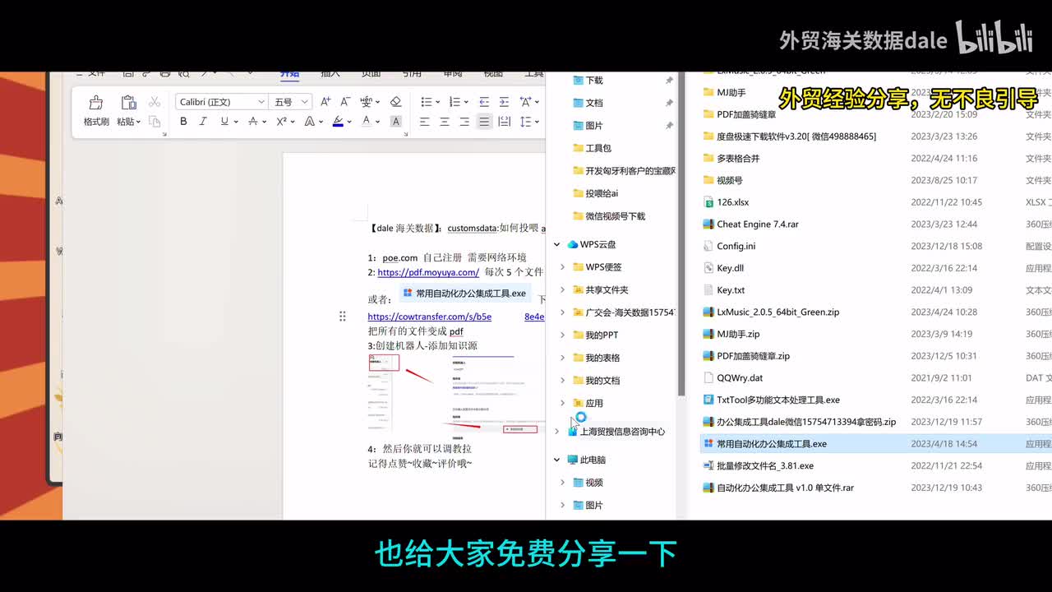Viewport: 1052px width, 592px height.
Task: Click the bulleted list icon
Action: pos(426,102)
